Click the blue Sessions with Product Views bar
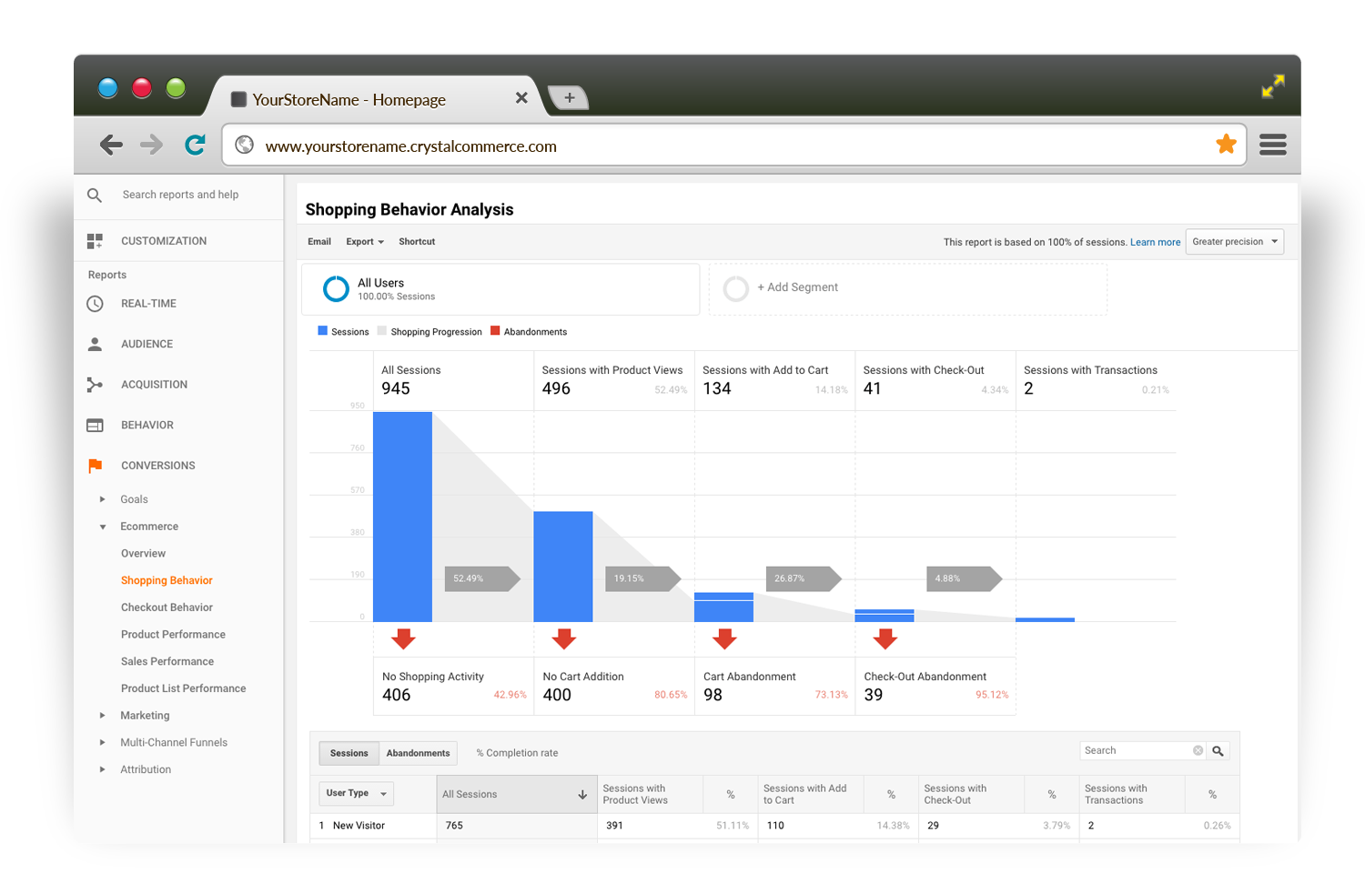The height and width of the screenshot is (874, 1365). (563, 567)
